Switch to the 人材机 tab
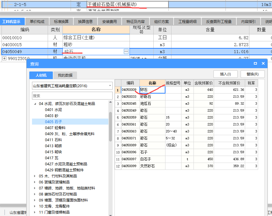Viewport: 272px width, 216px height. click(41, 75)
